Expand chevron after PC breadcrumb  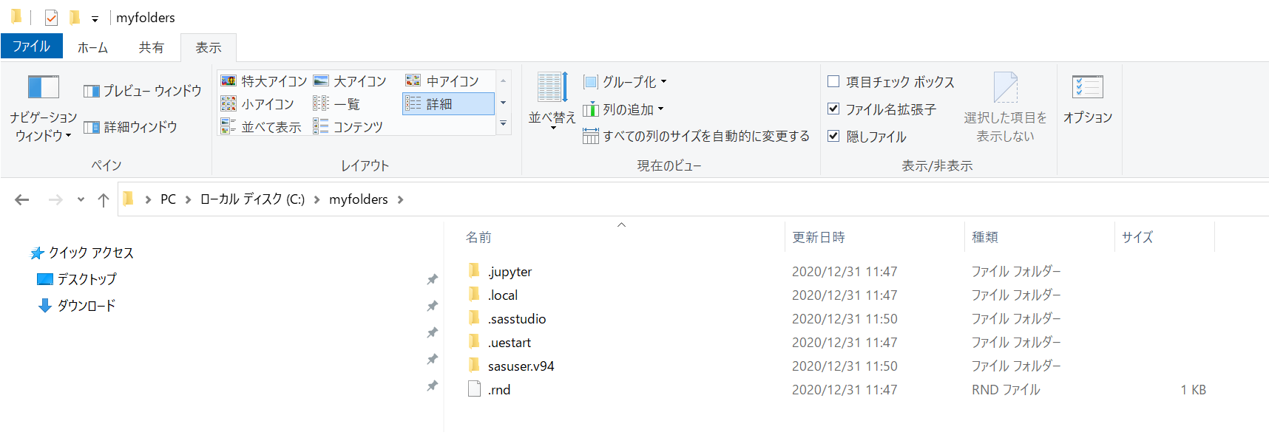click(189, 199)
